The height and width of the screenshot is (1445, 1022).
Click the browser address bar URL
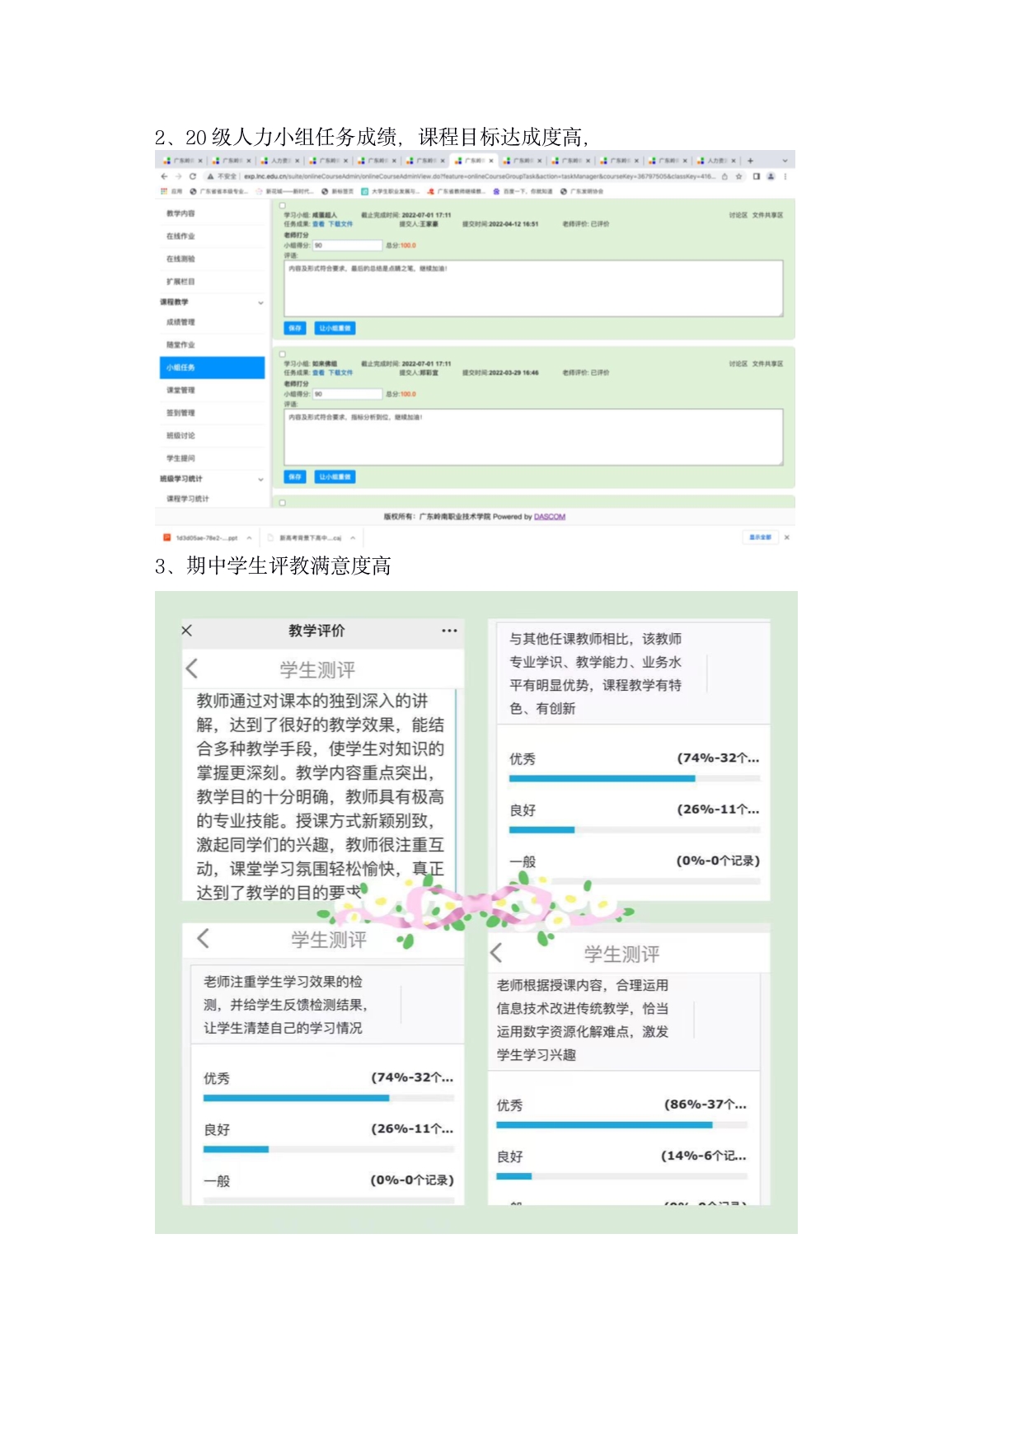479,176
